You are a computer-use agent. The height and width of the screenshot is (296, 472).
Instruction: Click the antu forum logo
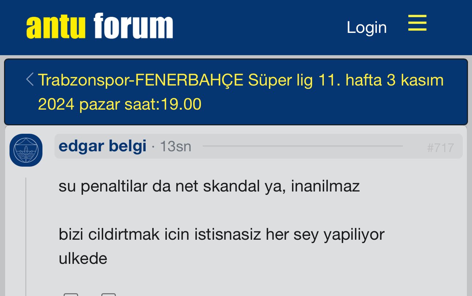pos(100,26)
